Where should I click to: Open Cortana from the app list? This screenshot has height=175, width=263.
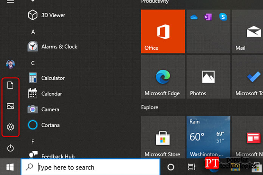point(43,125)
